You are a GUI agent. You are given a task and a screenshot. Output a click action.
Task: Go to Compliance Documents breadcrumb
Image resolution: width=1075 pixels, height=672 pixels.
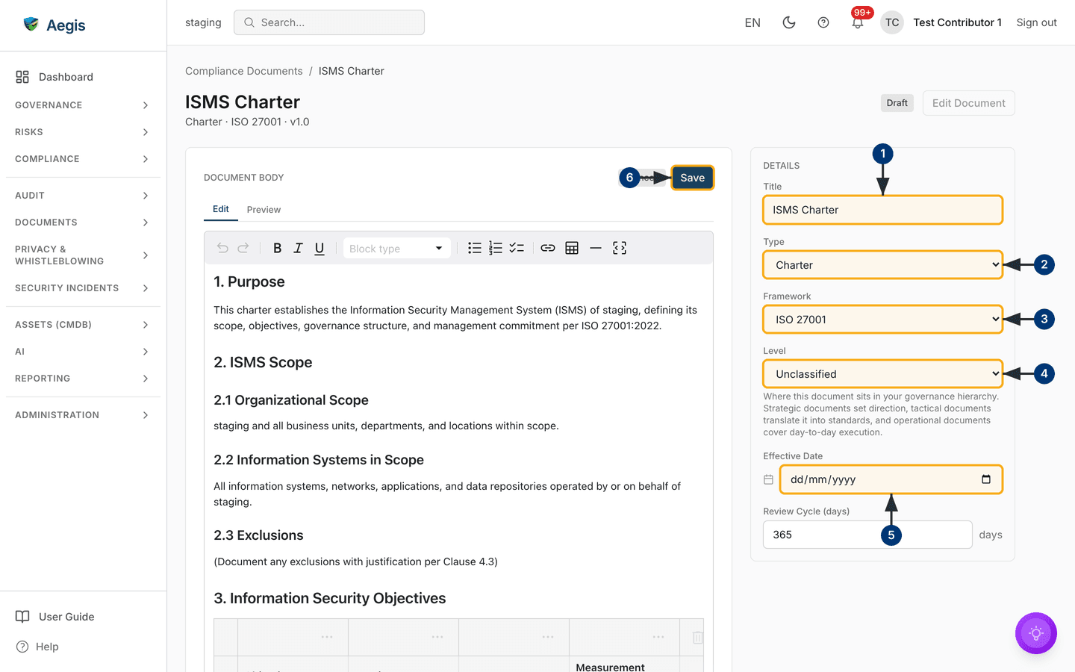244,71
